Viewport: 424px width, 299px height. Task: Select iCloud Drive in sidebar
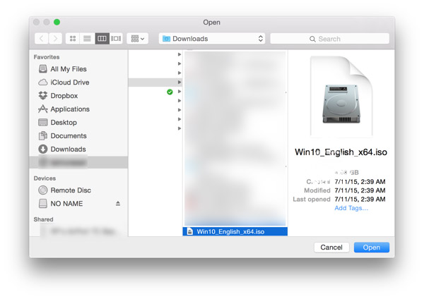point(70,83)
